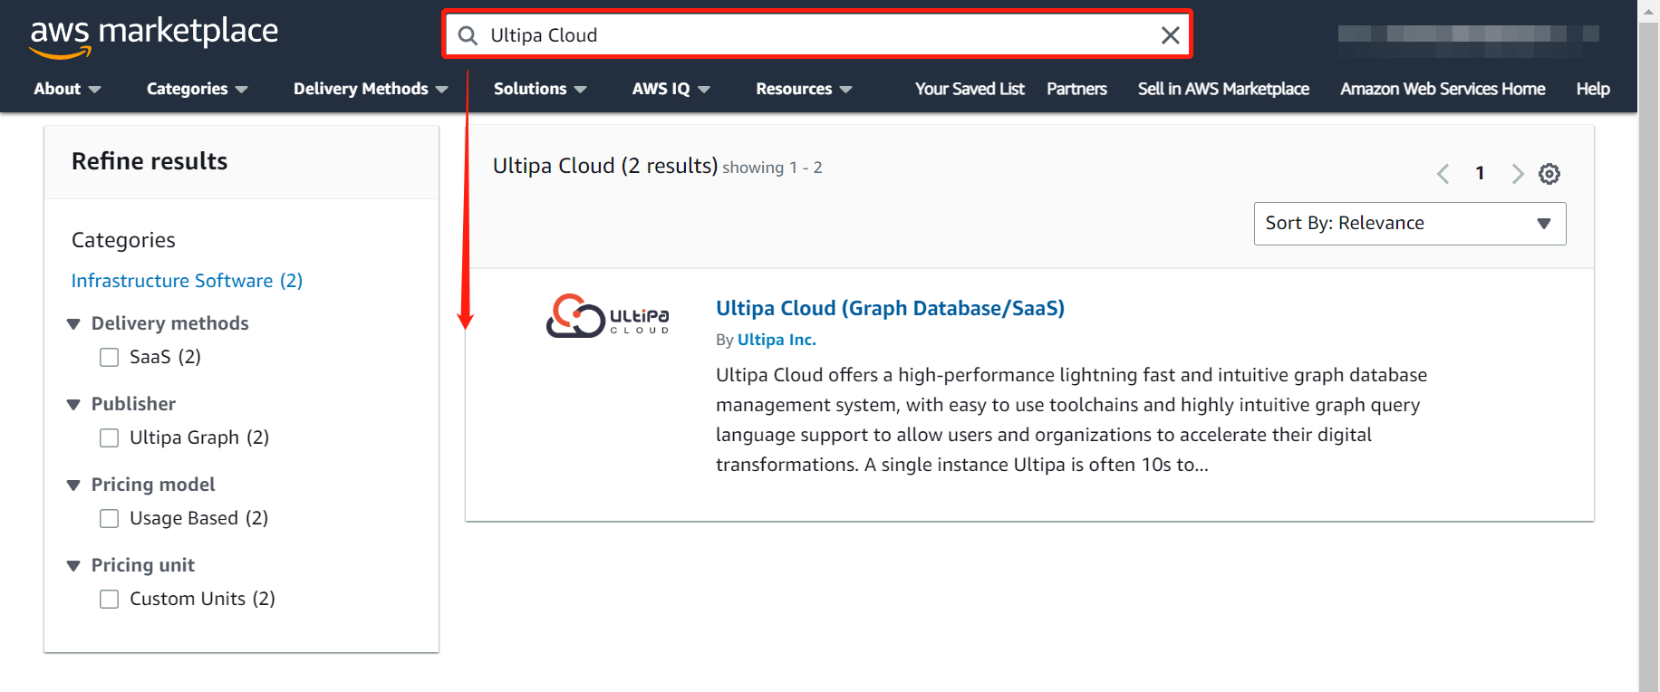Visit Amazon Web Services Home link
This screenshot has height=692, width=1660.
click(1443, 89)
